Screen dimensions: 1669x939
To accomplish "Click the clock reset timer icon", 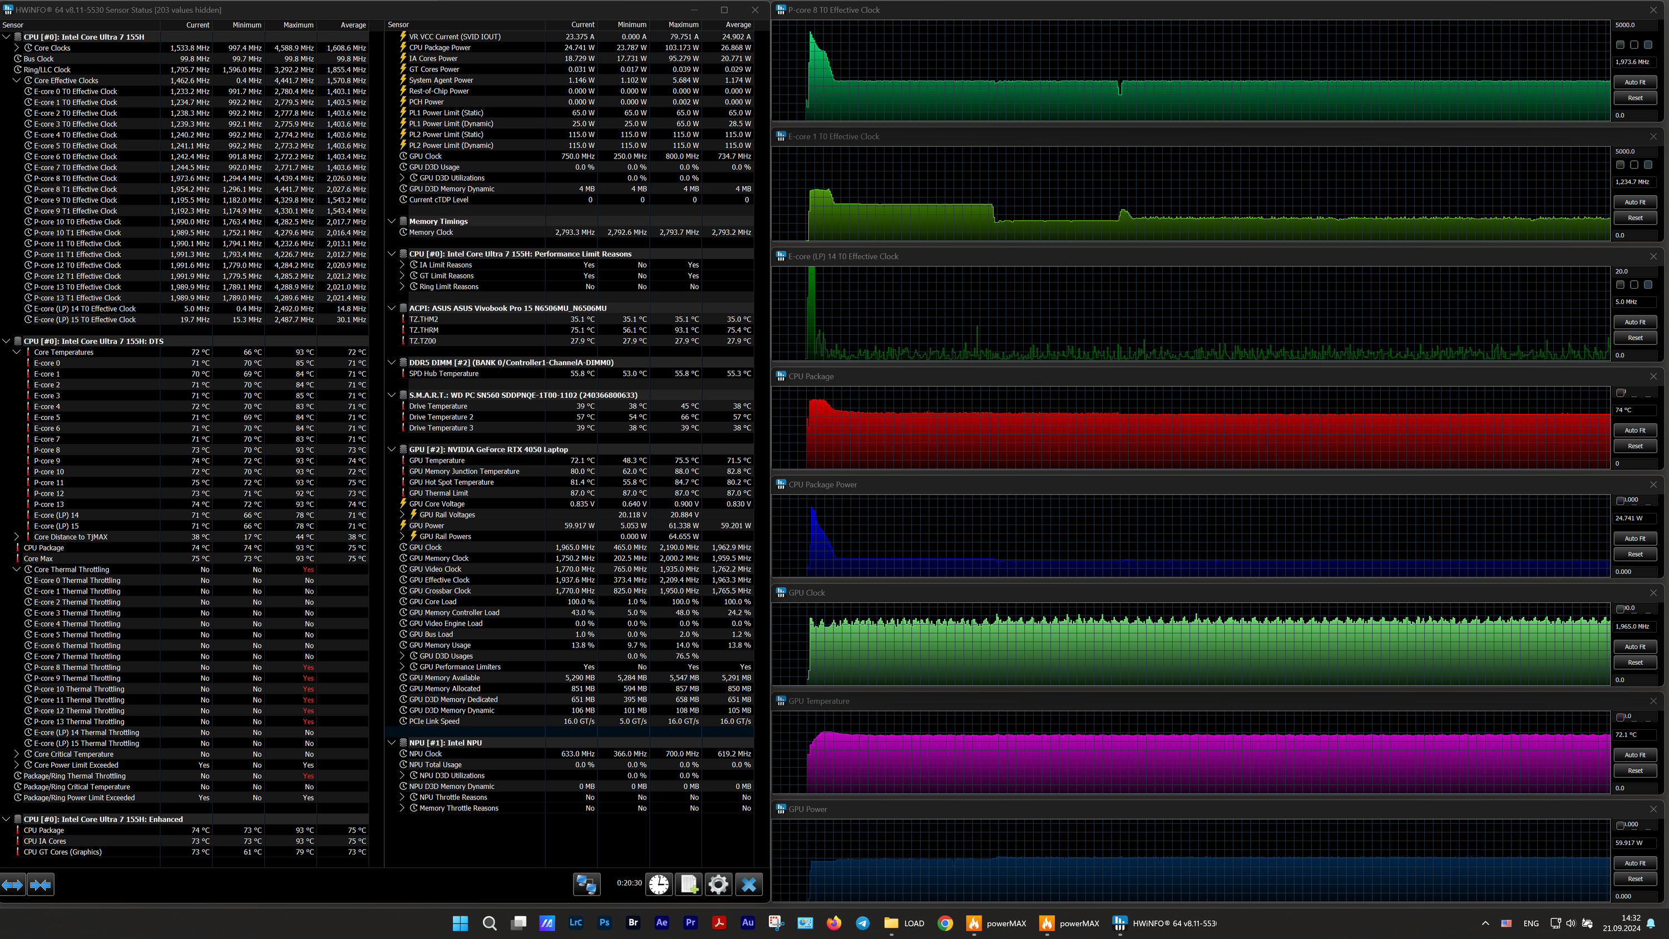I will pyautogui.click(x=659, y=884).
